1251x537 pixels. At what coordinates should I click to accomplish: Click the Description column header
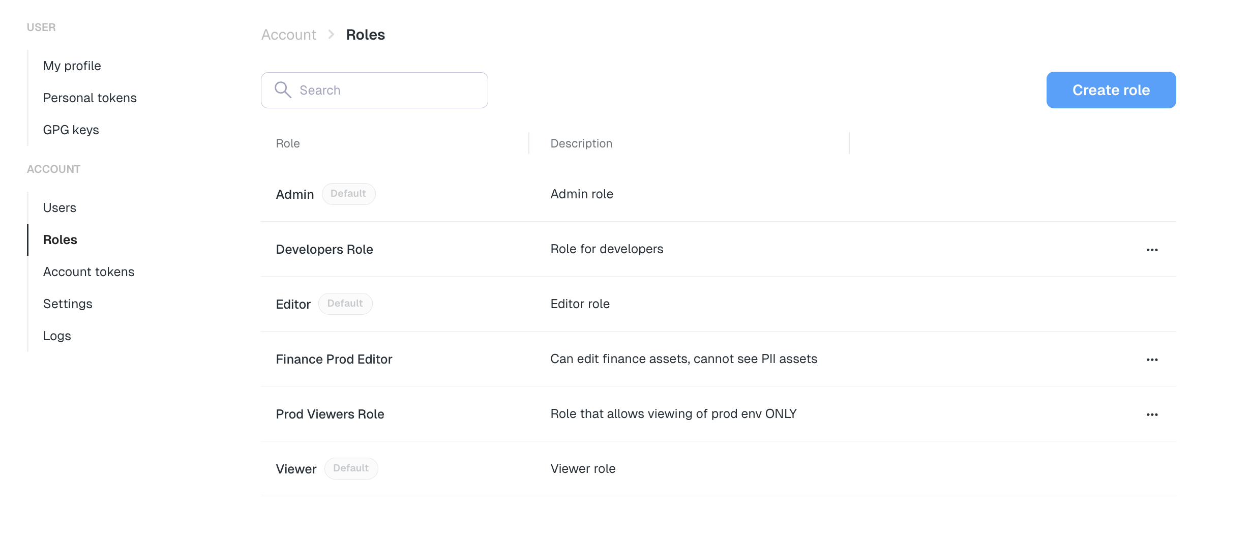(x=581, y=143)
